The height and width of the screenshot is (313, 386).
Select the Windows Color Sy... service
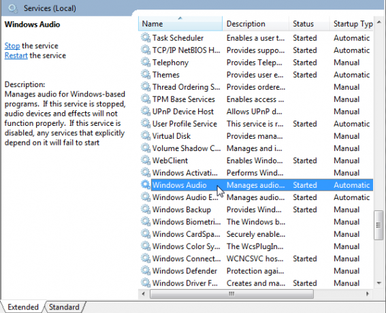186,246
